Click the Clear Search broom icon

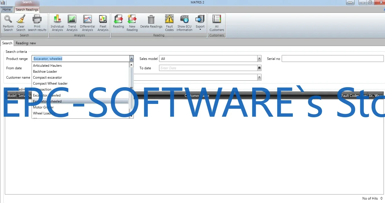pos(21,23)
